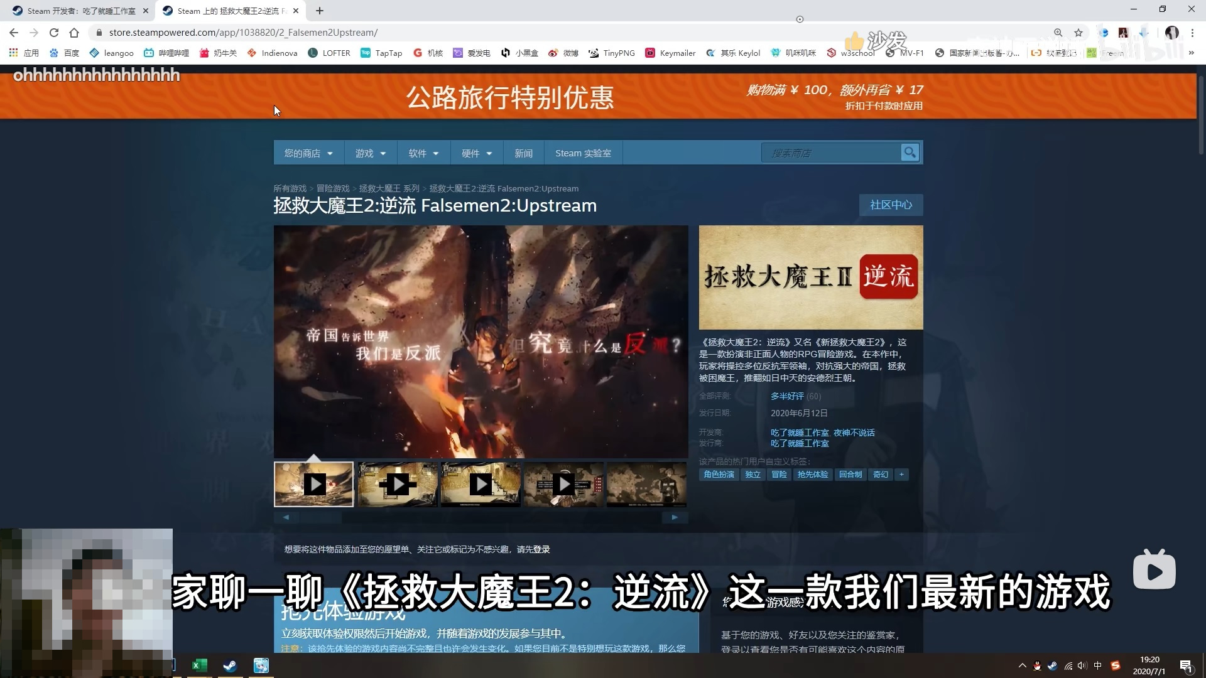Open publisher link 吃了就睡工作室
1206x678 pixels.
[800, 443]
